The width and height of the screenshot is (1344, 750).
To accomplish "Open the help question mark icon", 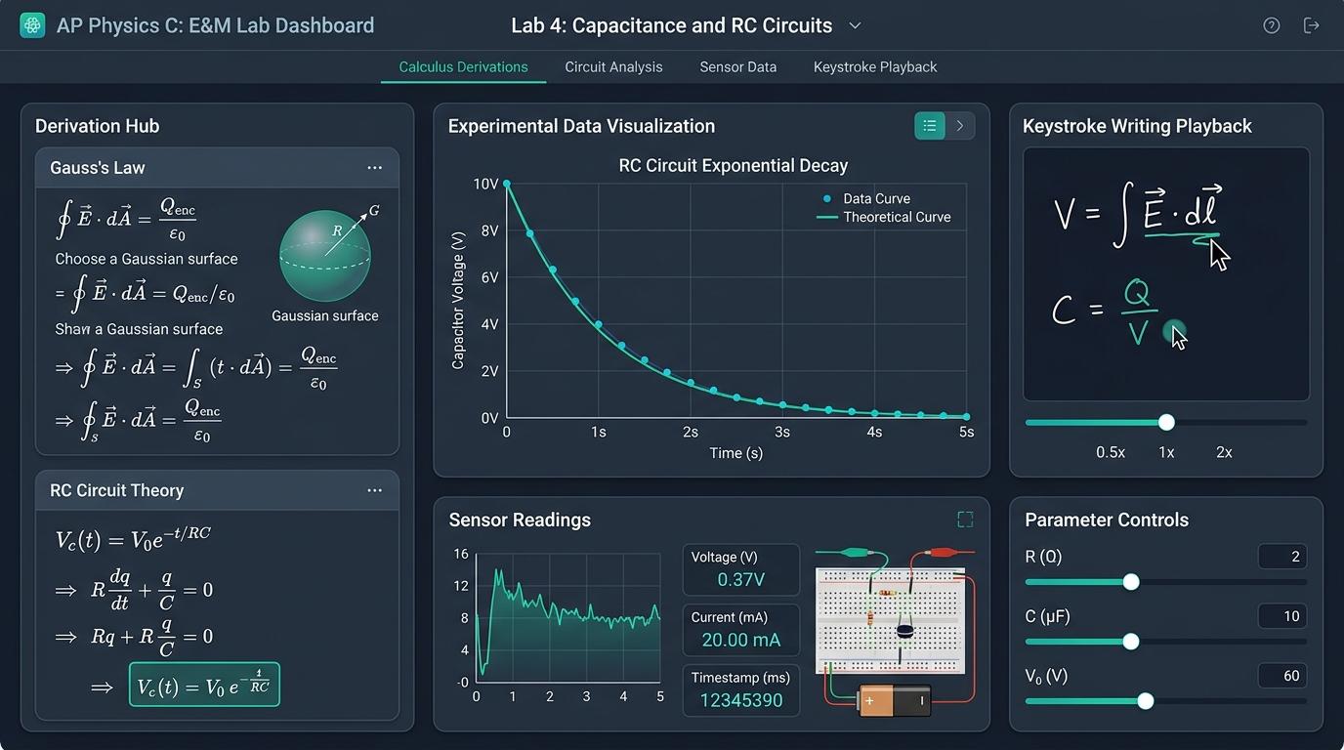I will pyautogui.click(x=1271, y=25).
